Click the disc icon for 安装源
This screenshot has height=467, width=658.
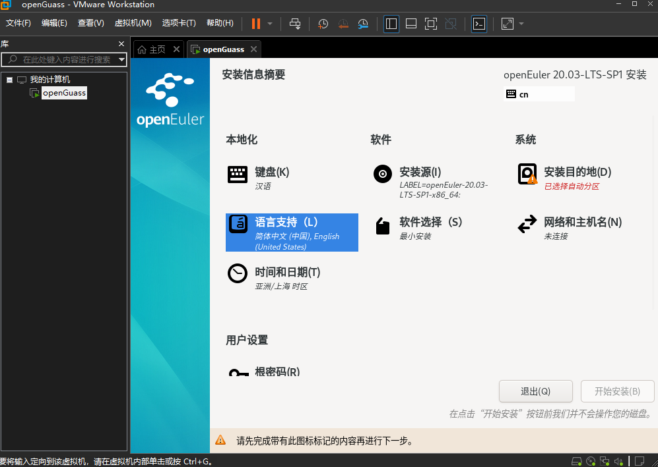383,174
